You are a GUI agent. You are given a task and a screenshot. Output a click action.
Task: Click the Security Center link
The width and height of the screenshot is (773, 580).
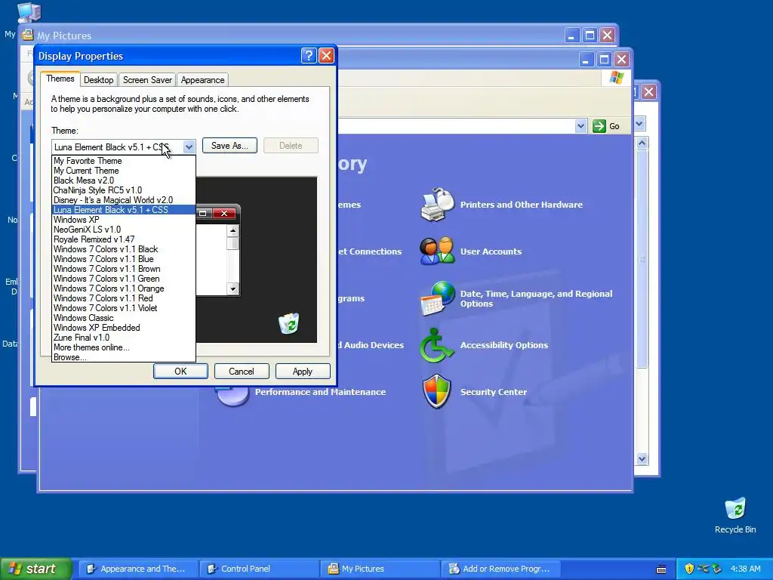[494, 392]
